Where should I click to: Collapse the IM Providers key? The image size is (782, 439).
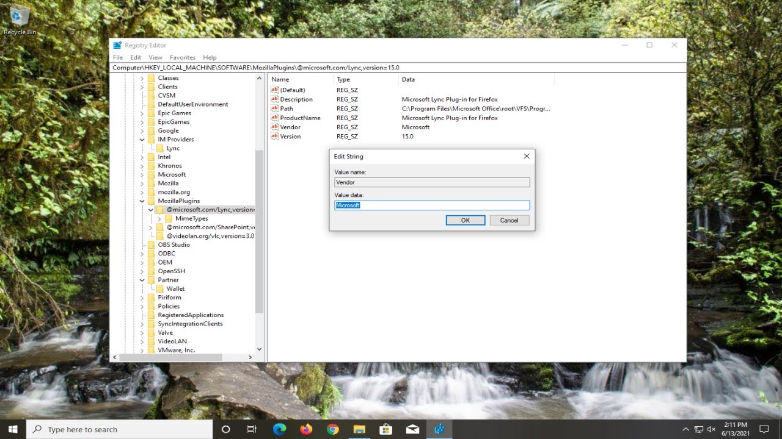click(142, 140)
